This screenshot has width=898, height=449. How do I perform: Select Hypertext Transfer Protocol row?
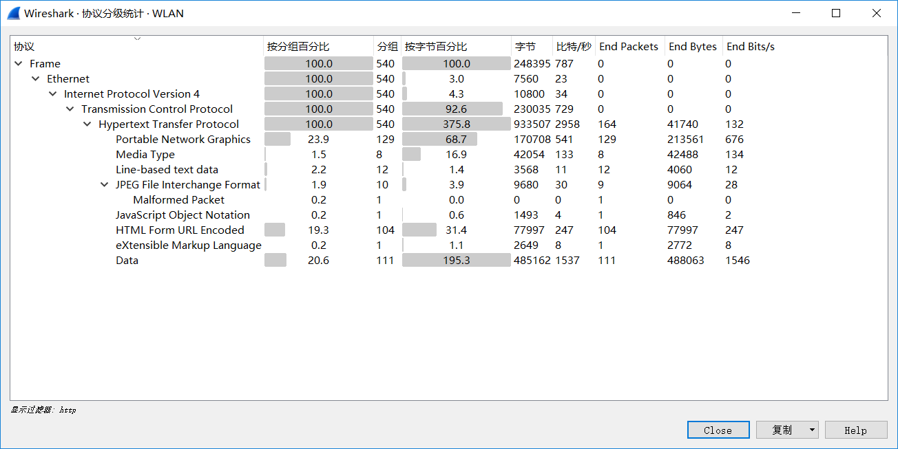(x=449, y=124)
